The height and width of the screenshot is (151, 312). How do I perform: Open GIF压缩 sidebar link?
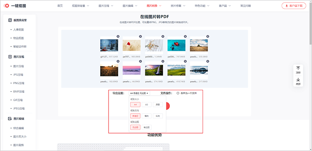(x=18, y=100)
